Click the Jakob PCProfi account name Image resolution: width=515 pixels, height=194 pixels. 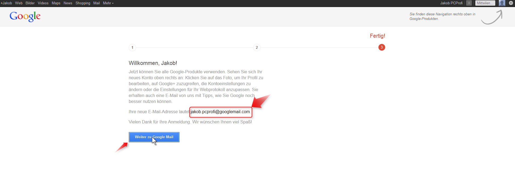coord(451,3)
